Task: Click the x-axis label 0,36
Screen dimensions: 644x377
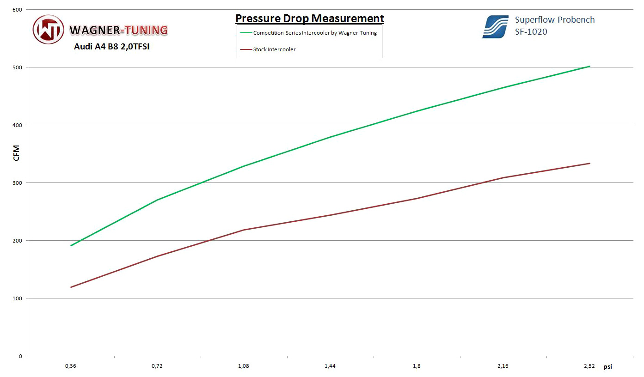Action: (x=71, y=366)
